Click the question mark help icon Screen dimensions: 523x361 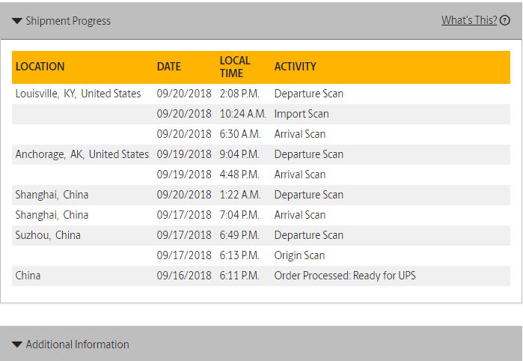pyautogui.click(x=505, y=21)
